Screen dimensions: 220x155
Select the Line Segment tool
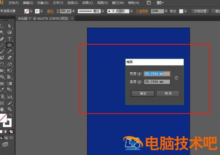coord(2,45)
